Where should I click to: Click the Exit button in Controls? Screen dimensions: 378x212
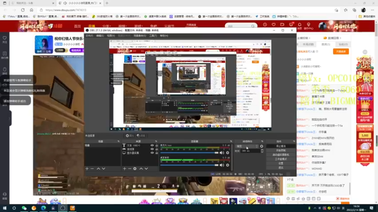point(281,168)
